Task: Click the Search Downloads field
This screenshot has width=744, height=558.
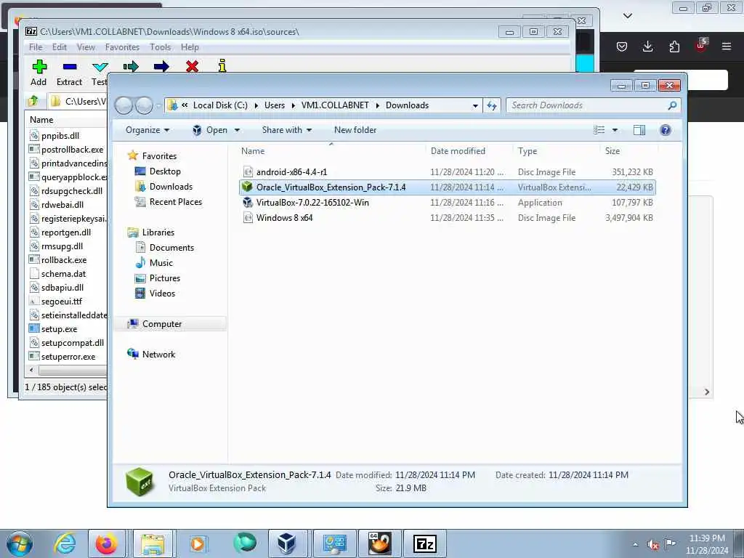Action: (593, 105)
